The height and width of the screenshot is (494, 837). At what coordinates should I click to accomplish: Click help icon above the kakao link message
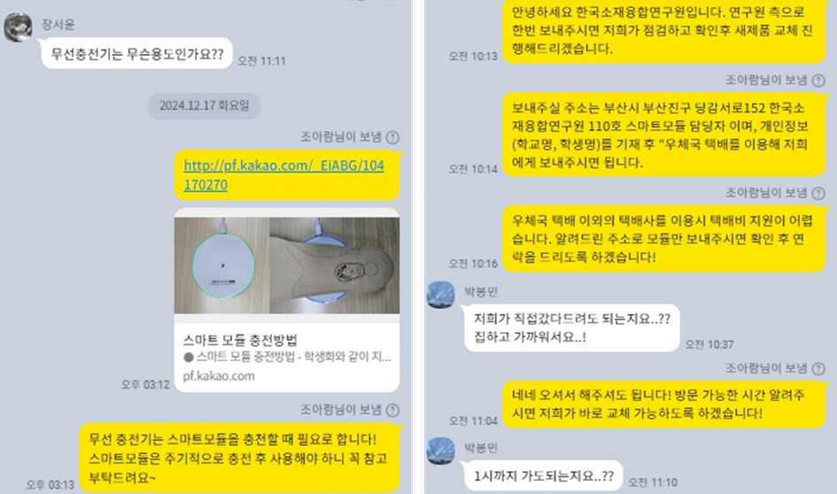click(x=392, y=137)
